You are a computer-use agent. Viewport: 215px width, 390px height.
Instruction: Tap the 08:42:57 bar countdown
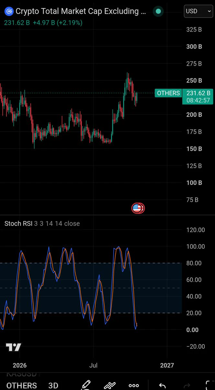pos(198,101)
